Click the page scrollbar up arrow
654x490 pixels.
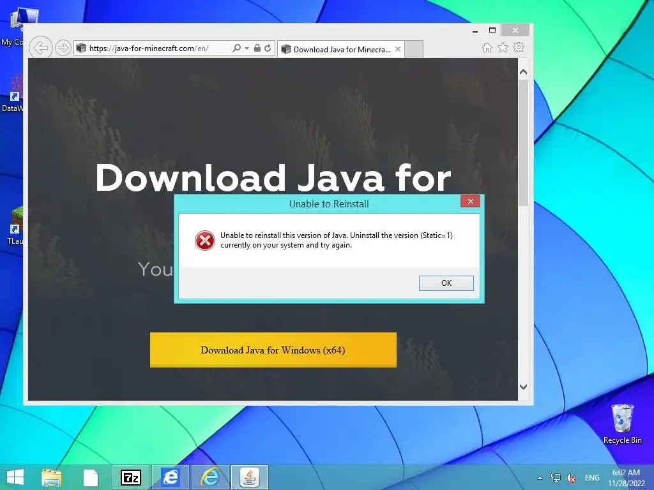(524, 72)
